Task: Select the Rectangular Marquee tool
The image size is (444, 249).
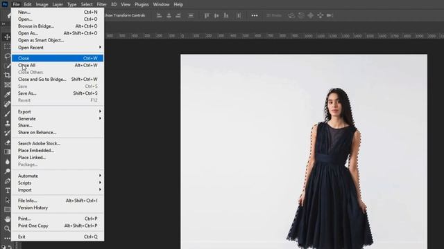Action: coord(7,46)
